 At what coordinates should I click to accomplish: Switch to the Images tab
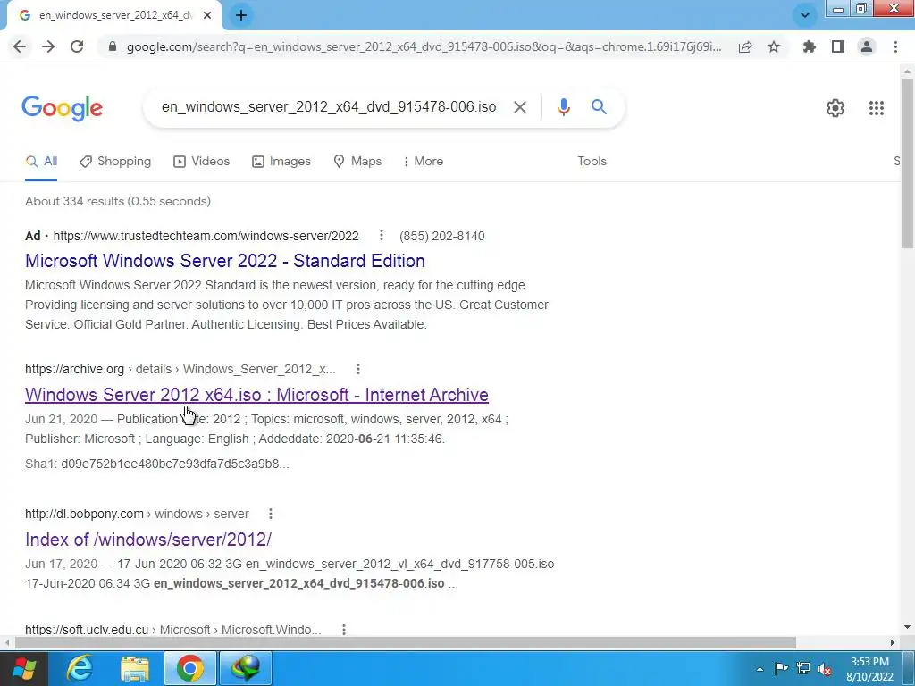click(x=281, y=162)
